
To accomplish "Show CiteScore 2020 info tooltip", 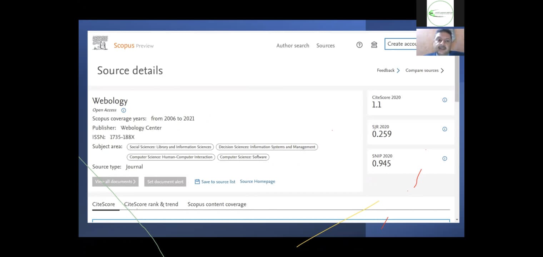I will click(445, 100).
